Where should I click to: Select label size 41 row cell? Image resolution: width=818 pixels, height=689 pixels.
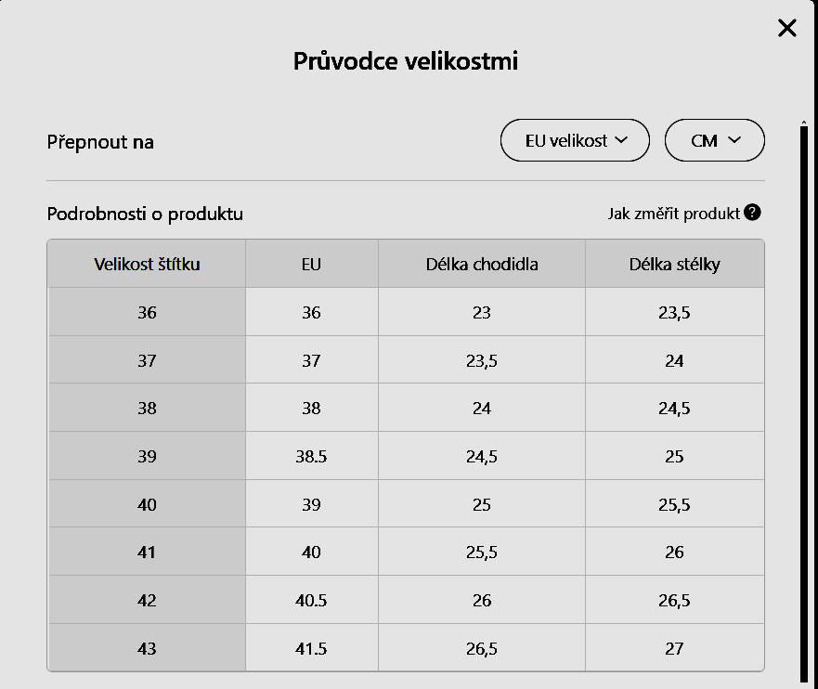click(147, 552)
